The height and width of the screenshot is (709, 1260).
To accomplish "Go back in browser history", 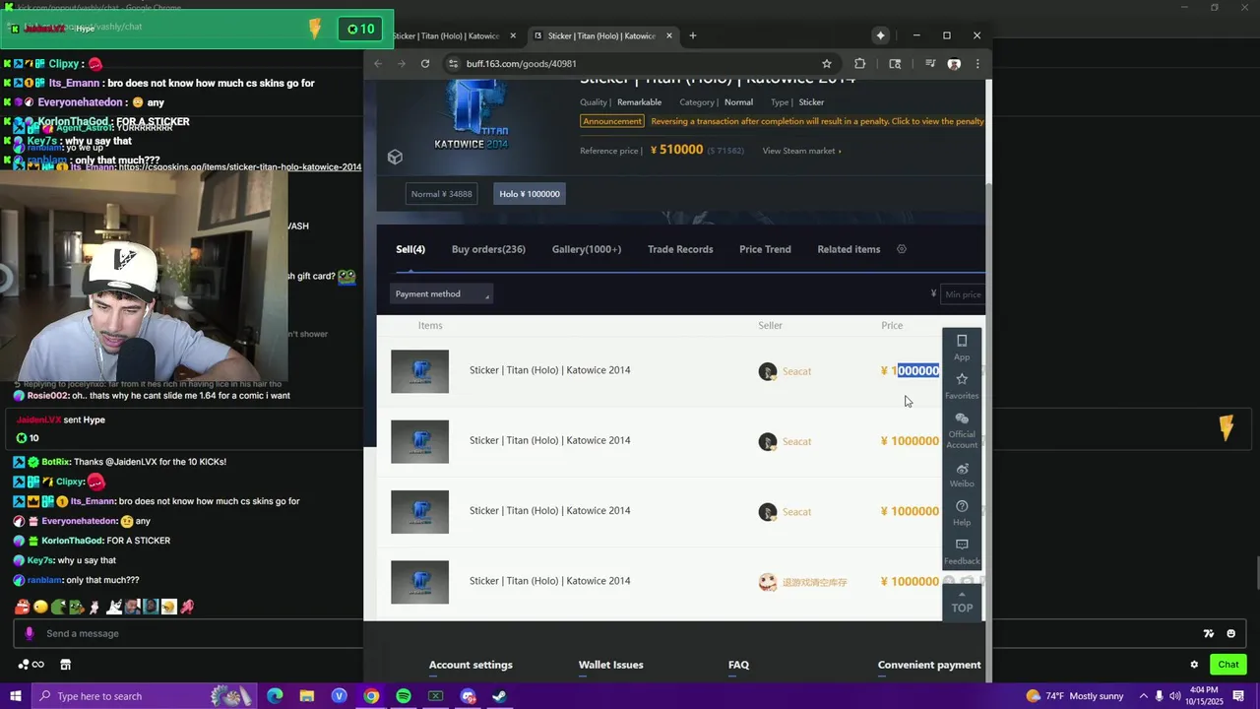I will point(378,64).
